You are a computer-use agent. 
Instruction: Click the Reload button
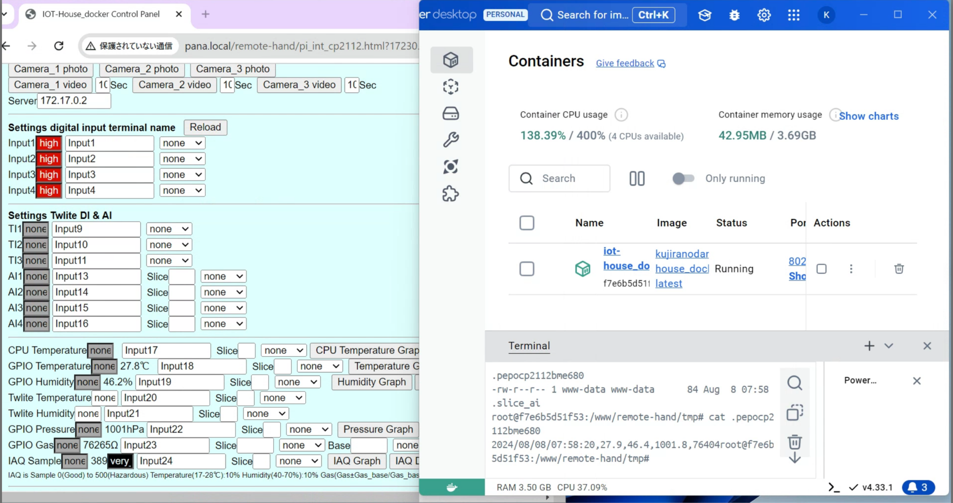point(205,127)
